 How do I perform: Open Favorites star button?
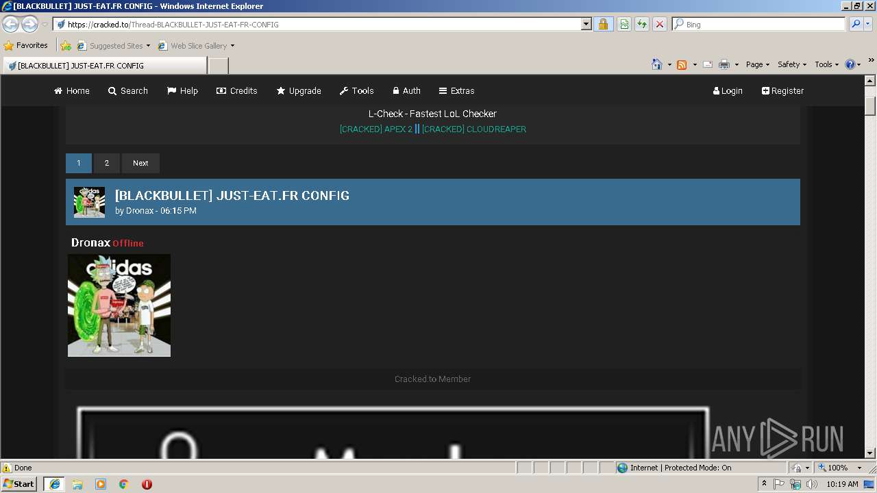click(9, 46)
